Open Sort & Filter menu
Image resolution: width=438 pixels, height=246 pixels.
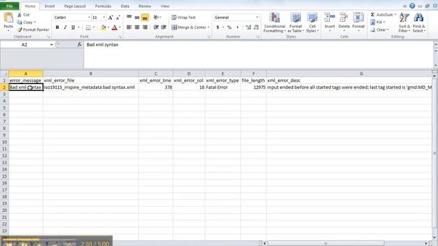(x=404, y=23)
